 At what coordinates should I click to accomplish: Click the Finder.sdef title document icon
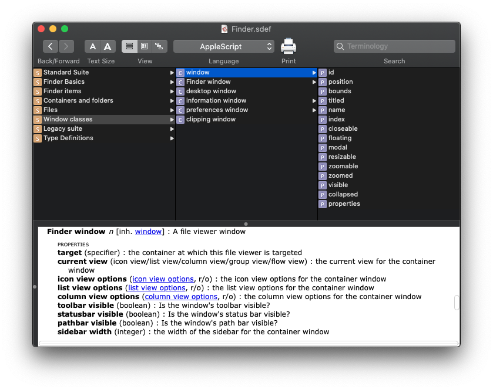224,29
